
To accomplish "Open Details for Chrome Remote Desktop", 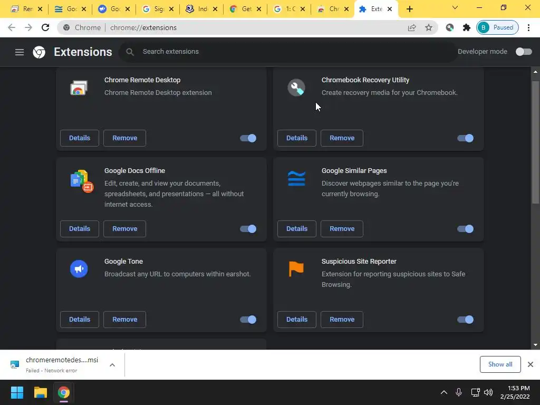I will (x=80, y=138).
